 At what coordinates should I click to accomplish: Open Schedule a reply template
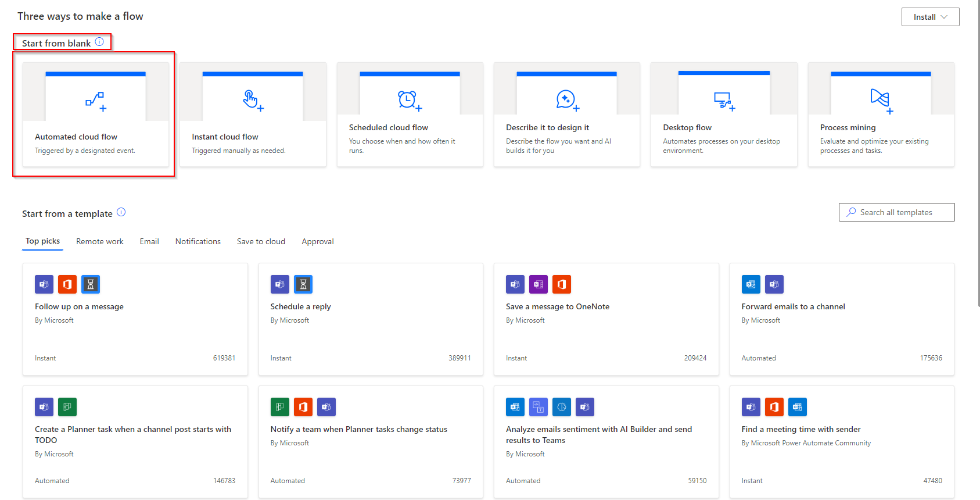(x=300, y=306)
